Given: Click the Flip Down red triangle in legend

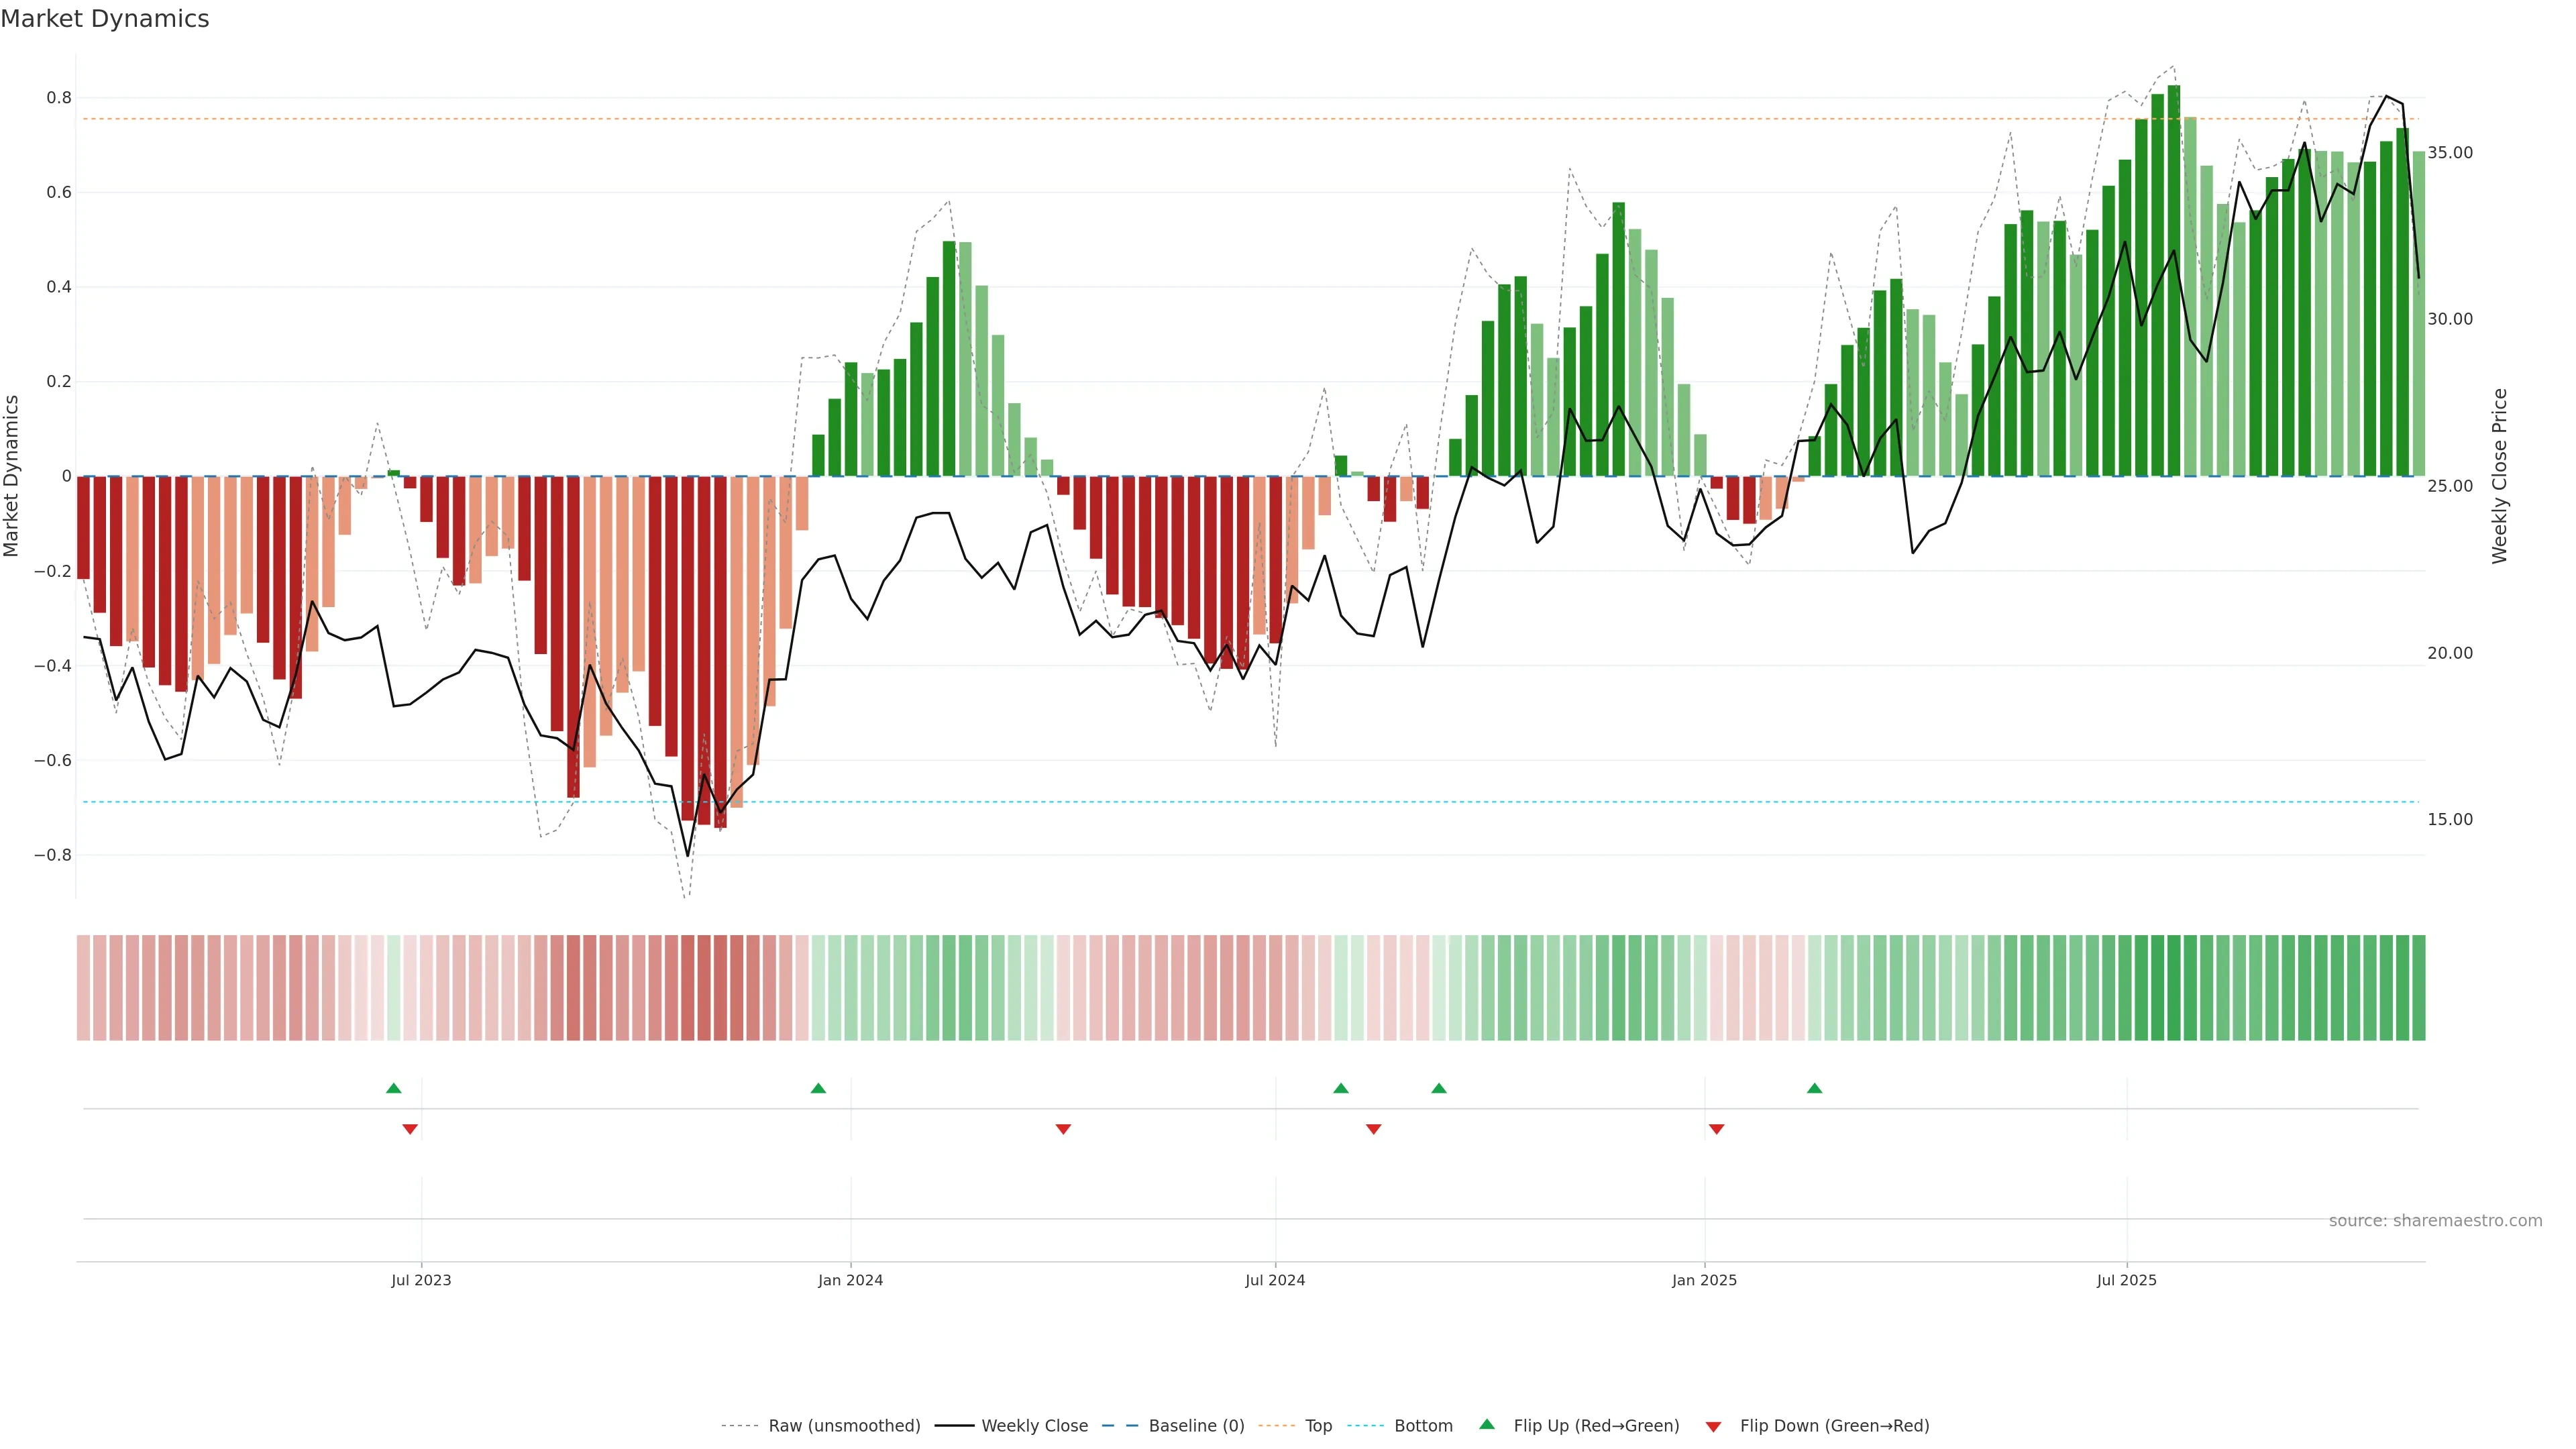Looking at the screenshot, I should (x=1713, y=1426).
